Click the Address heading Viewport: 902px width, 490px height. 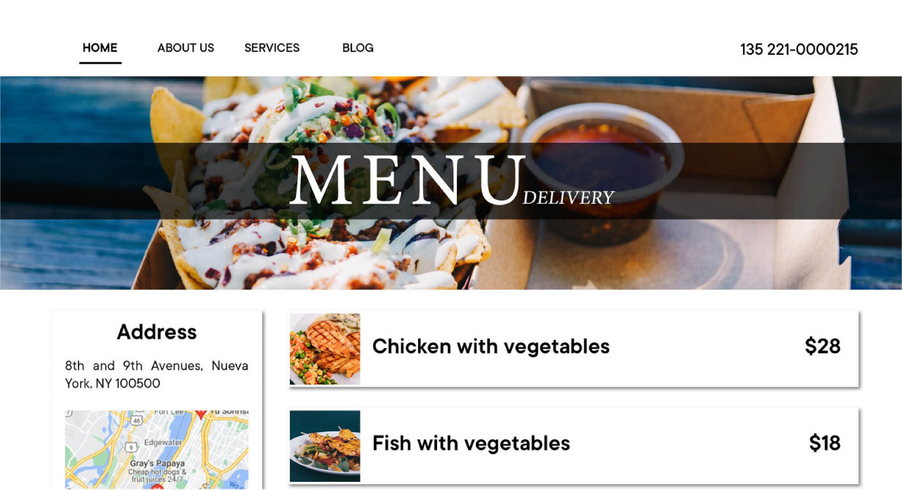(157, 332)
